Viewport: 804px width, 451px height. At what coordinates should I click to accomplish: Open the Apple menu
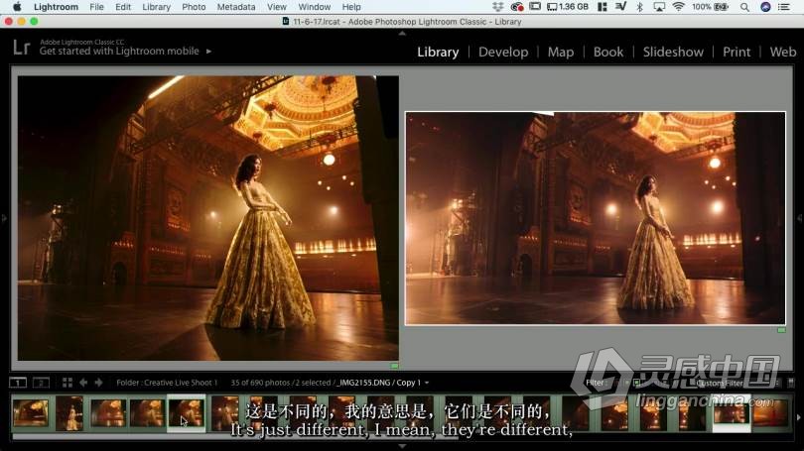[17, 7]
